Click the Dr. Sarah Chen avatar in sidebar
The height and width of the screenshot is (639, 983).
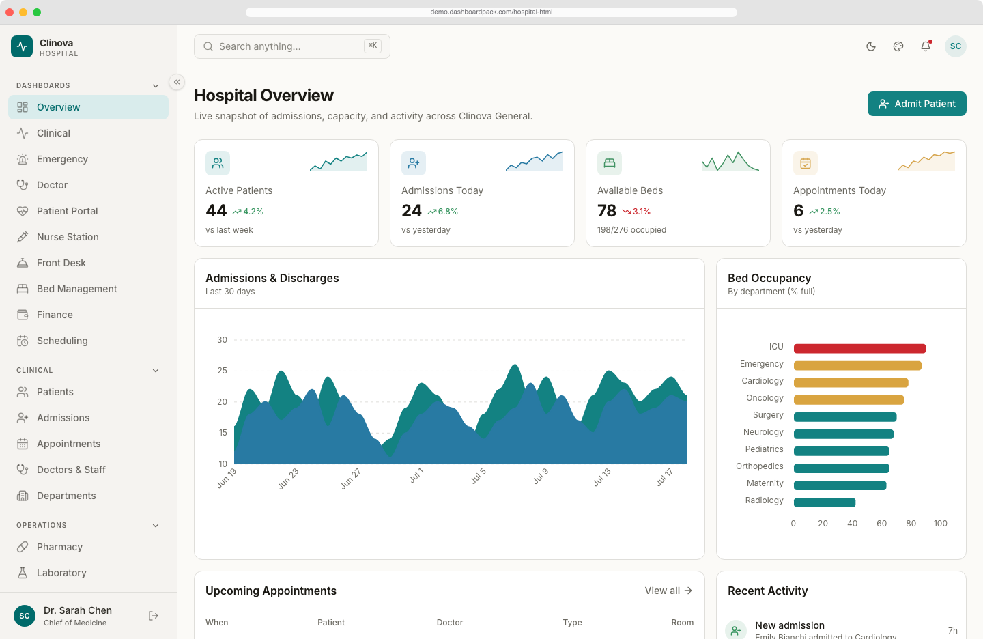point(25,616)
